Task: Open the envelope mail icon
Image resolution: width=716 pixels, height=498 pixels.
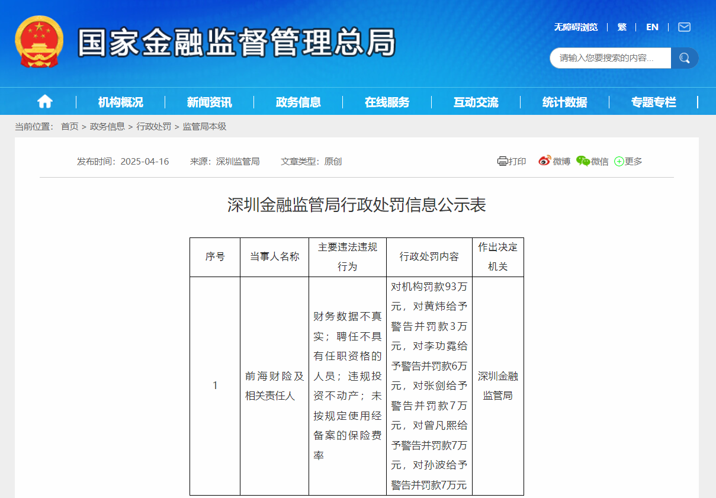Action: [x=684, y=27]
